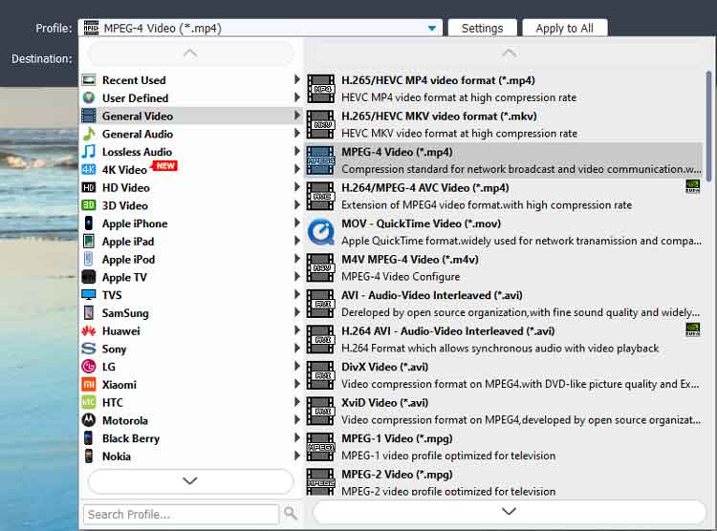
Task: Click the H.265/HEVC MP4 format film icon
Action: pyautogui.click(x=320, y=89)
